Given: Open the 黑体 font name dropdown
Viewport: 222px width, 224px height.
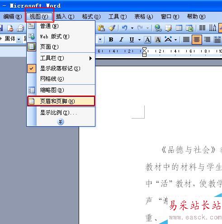Looking at the screenshot, I should click(19, 39).
